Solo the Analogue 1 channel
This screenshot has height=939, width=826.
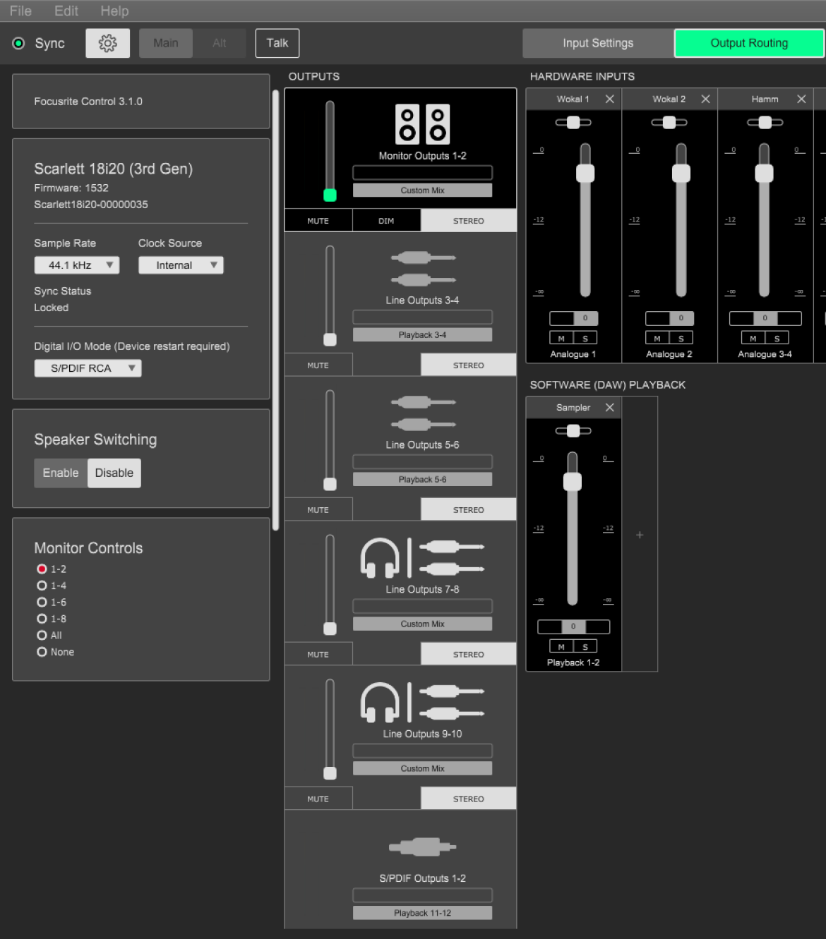(585, 339)
